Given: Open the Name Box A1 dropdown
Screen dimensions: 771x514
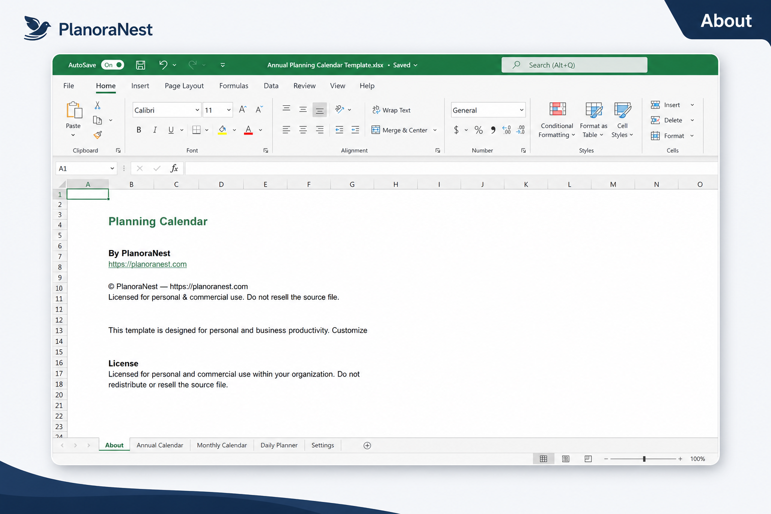Looking at the screenshot, I should click(112, 168).
